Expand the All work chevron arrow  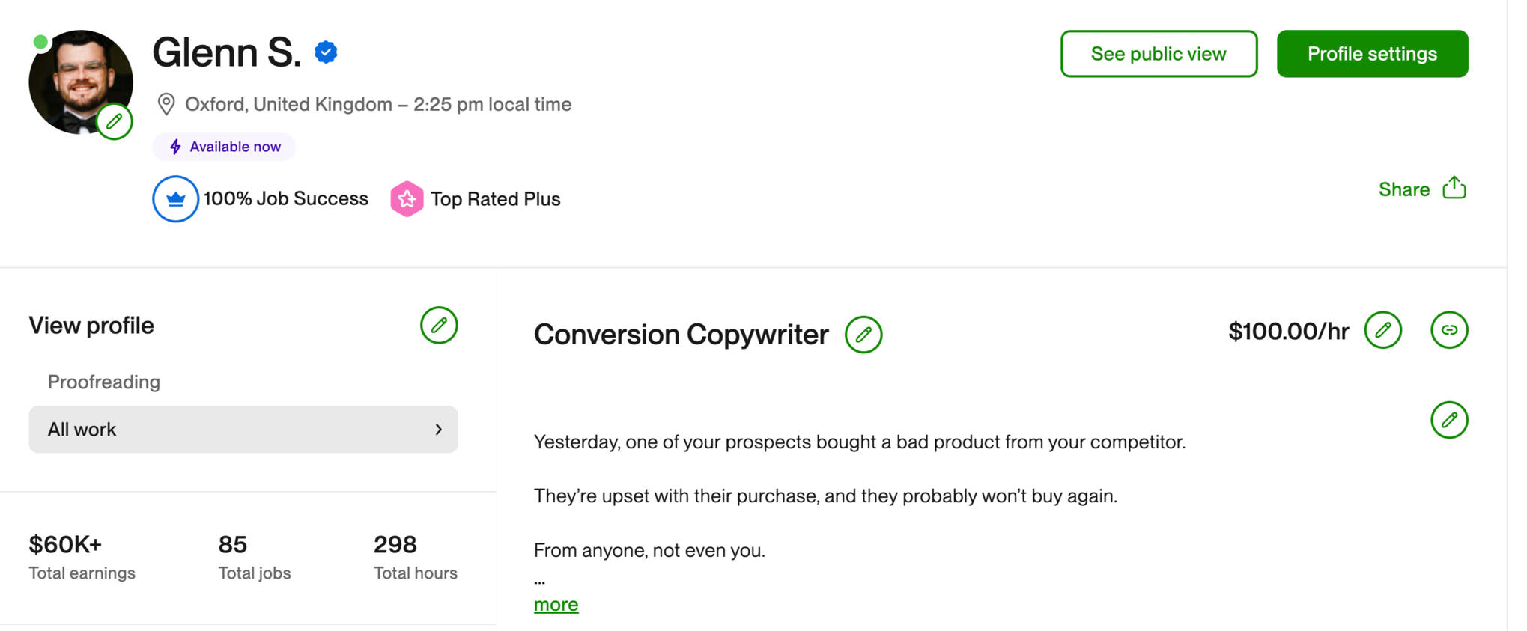point(439,430)
